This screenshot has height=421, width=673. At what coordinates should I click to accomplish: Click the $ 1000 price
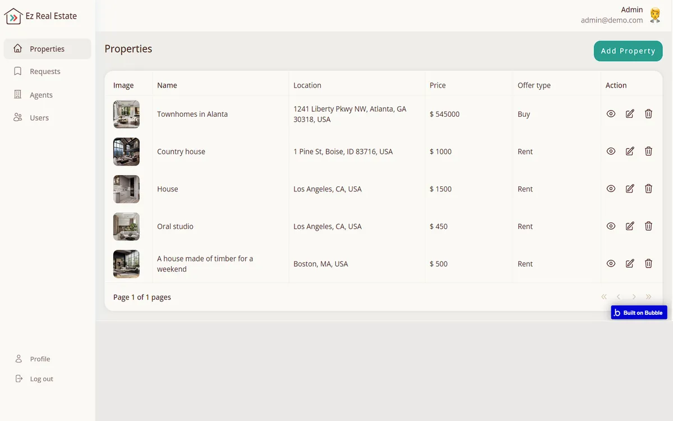pyautogui.click(x=441, y=152)
